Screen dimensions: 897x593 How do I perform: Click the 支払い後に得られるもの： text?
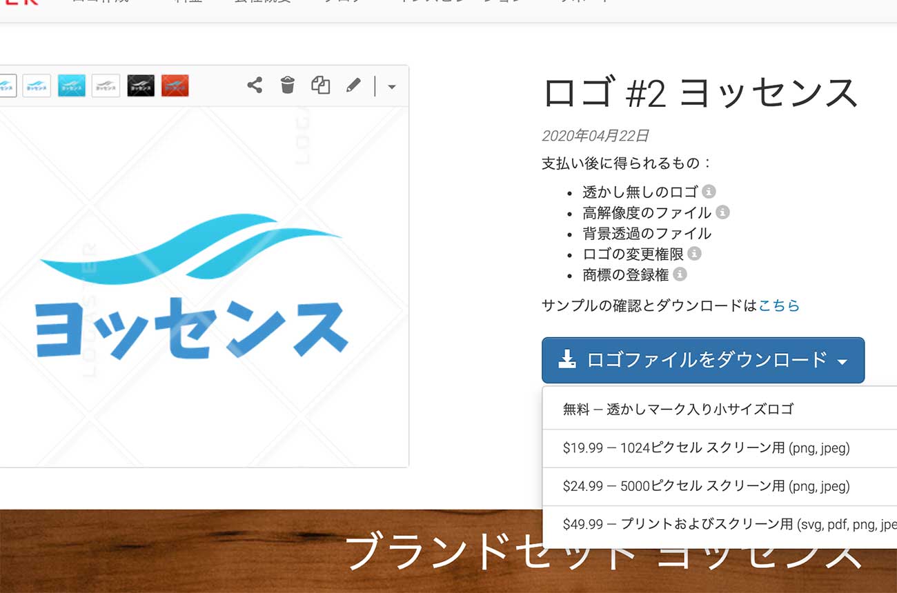[627, 164]
